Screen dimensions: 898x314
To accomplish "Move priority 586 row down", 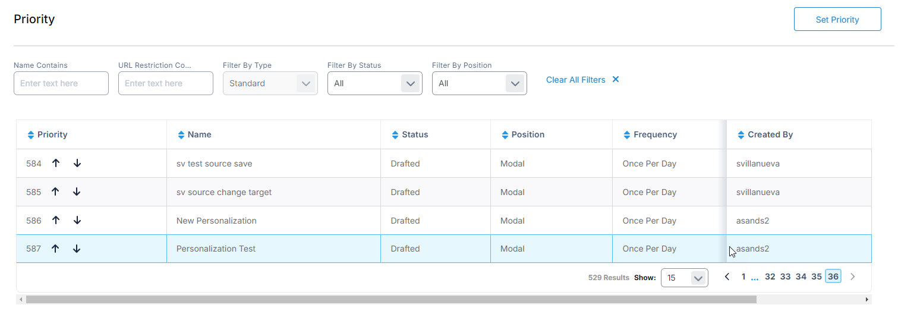I will coord(77,221).
